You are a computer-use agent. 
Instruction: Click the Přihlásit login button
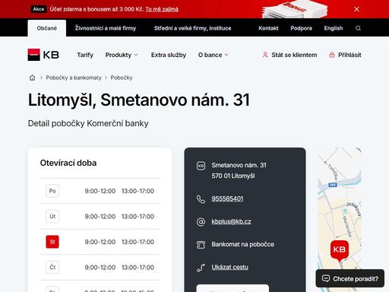click(345, 55)
